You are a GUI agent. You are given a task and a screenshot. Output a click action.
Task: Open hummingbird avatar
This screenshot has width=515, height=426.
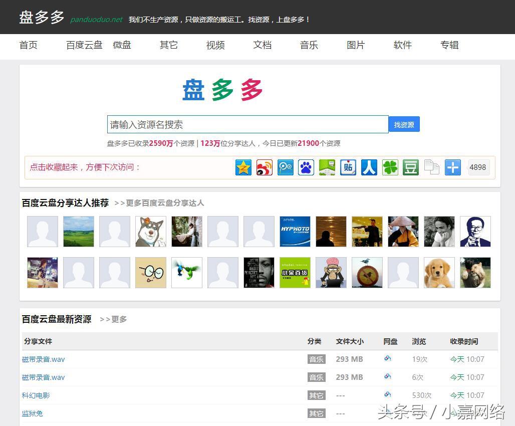pyautogui.click(x=187, y=273)
